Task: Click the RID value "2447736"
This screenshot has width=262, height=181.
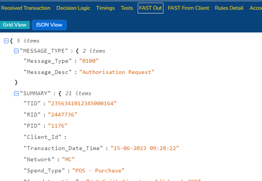Action: click(63, 115)
